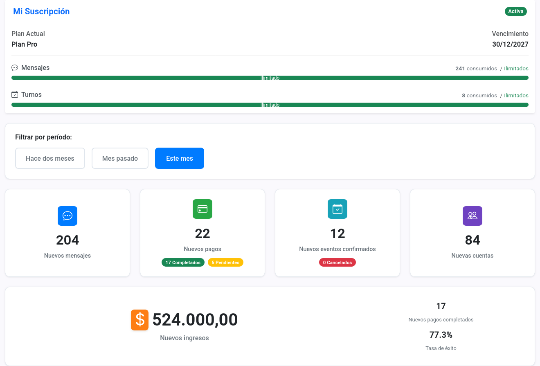Select the Este mes filter button
Viewport: 540px width, 366px height.
180,158
